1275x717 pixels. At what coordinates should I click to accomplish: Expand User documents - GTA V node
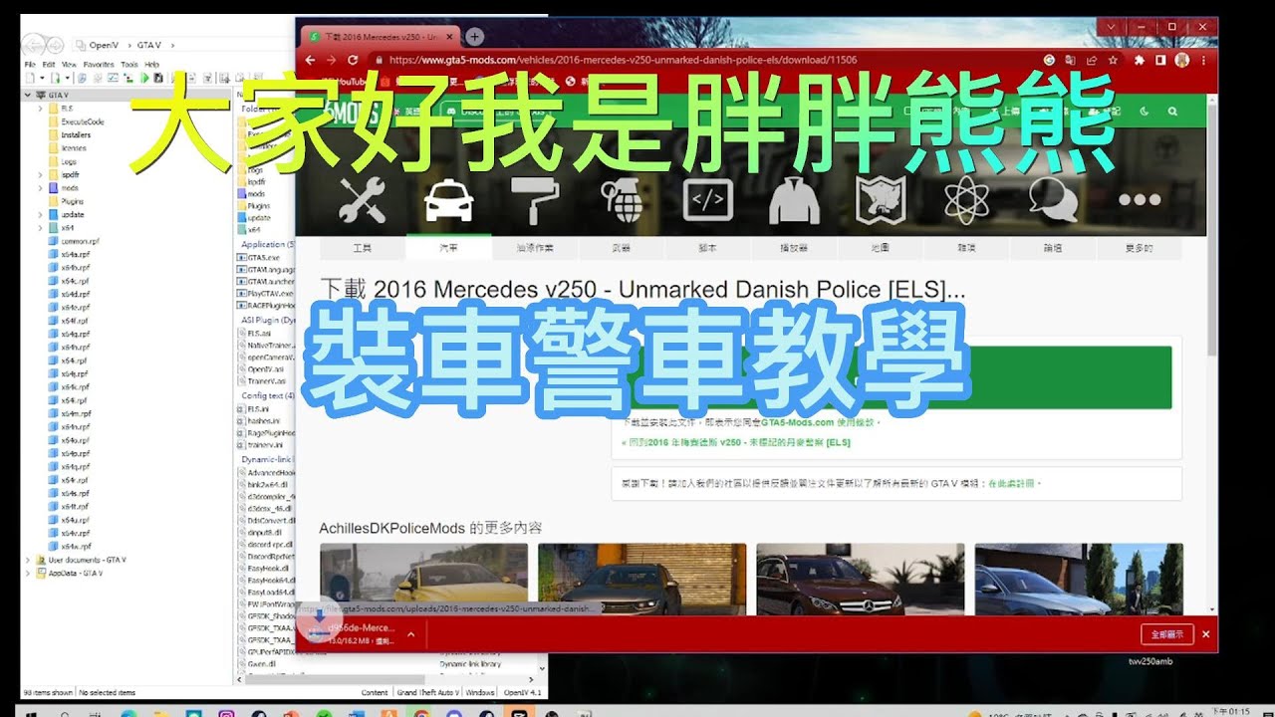28,560
